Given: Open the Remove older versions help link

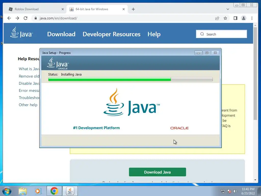Looking at the screenshot, I should click(29, 76).
